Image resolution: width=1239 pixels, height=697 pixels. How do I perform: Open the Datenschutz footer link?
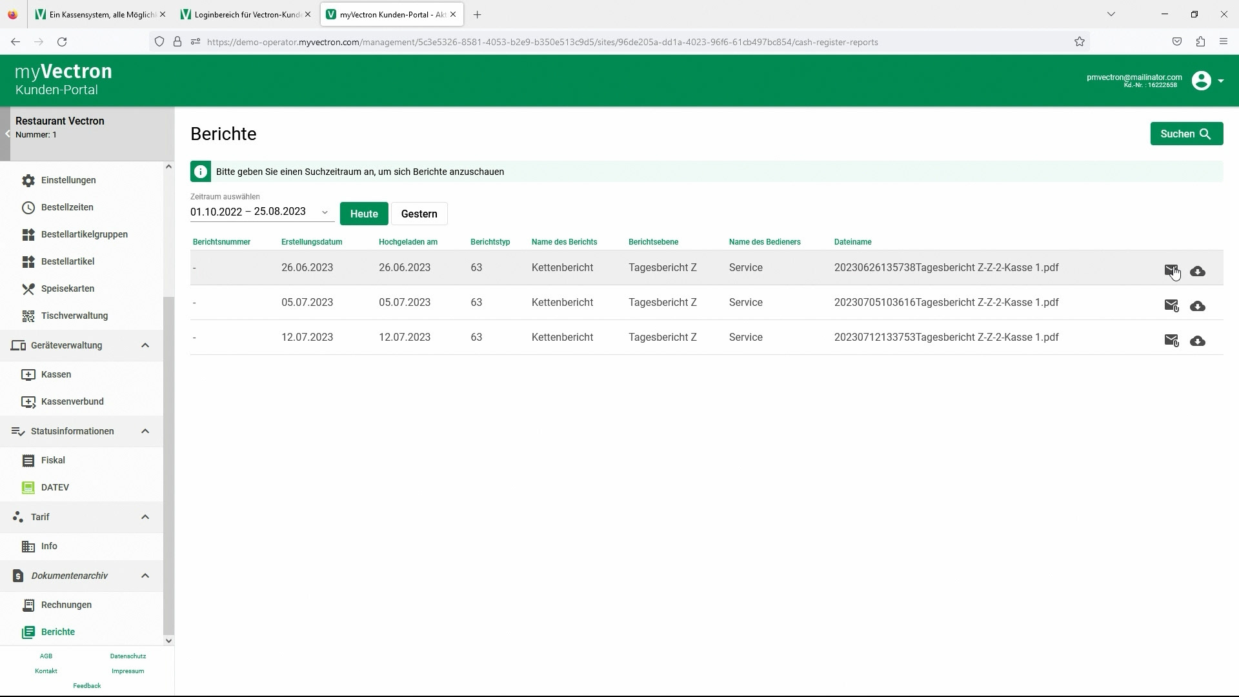coord(128,656)
